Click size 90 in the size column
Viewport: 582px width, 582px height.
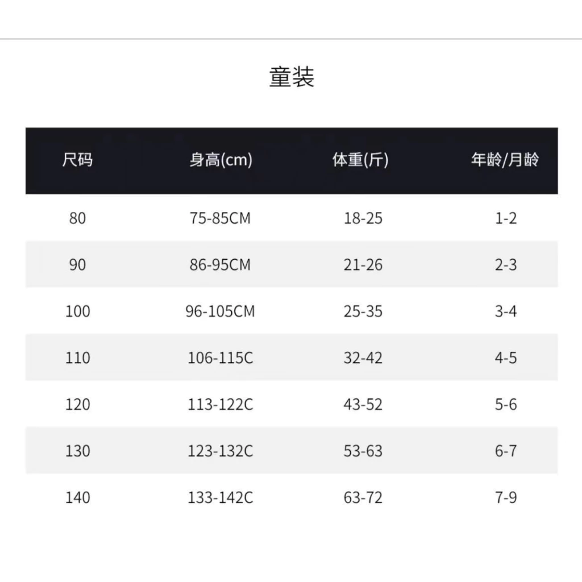click(77, 265)
